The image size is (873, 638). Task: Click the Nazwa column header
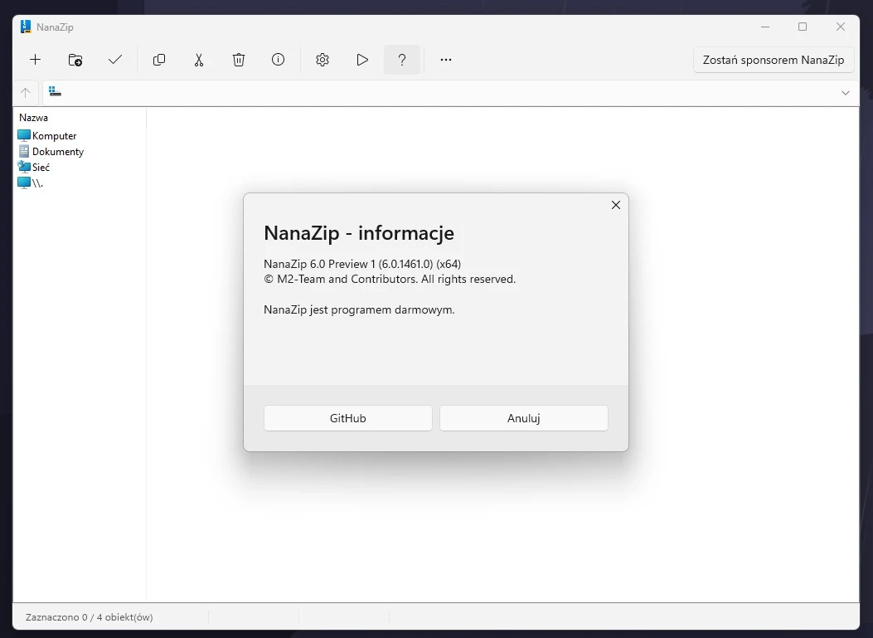pos(33,118)
